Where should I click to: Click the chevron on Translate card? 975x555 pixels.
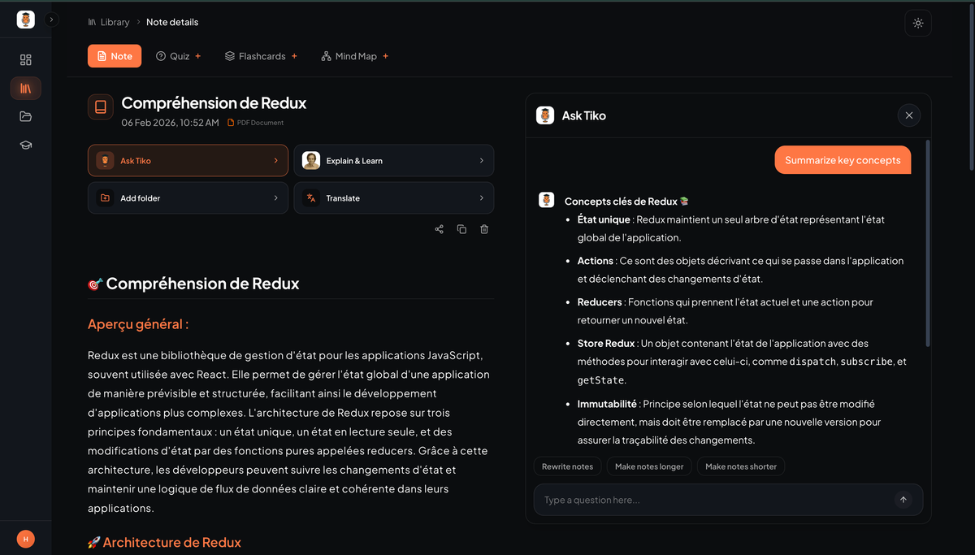(x=482, y=198)
